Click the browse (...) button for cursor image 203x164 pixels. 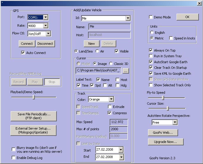[x=126, y=71]
